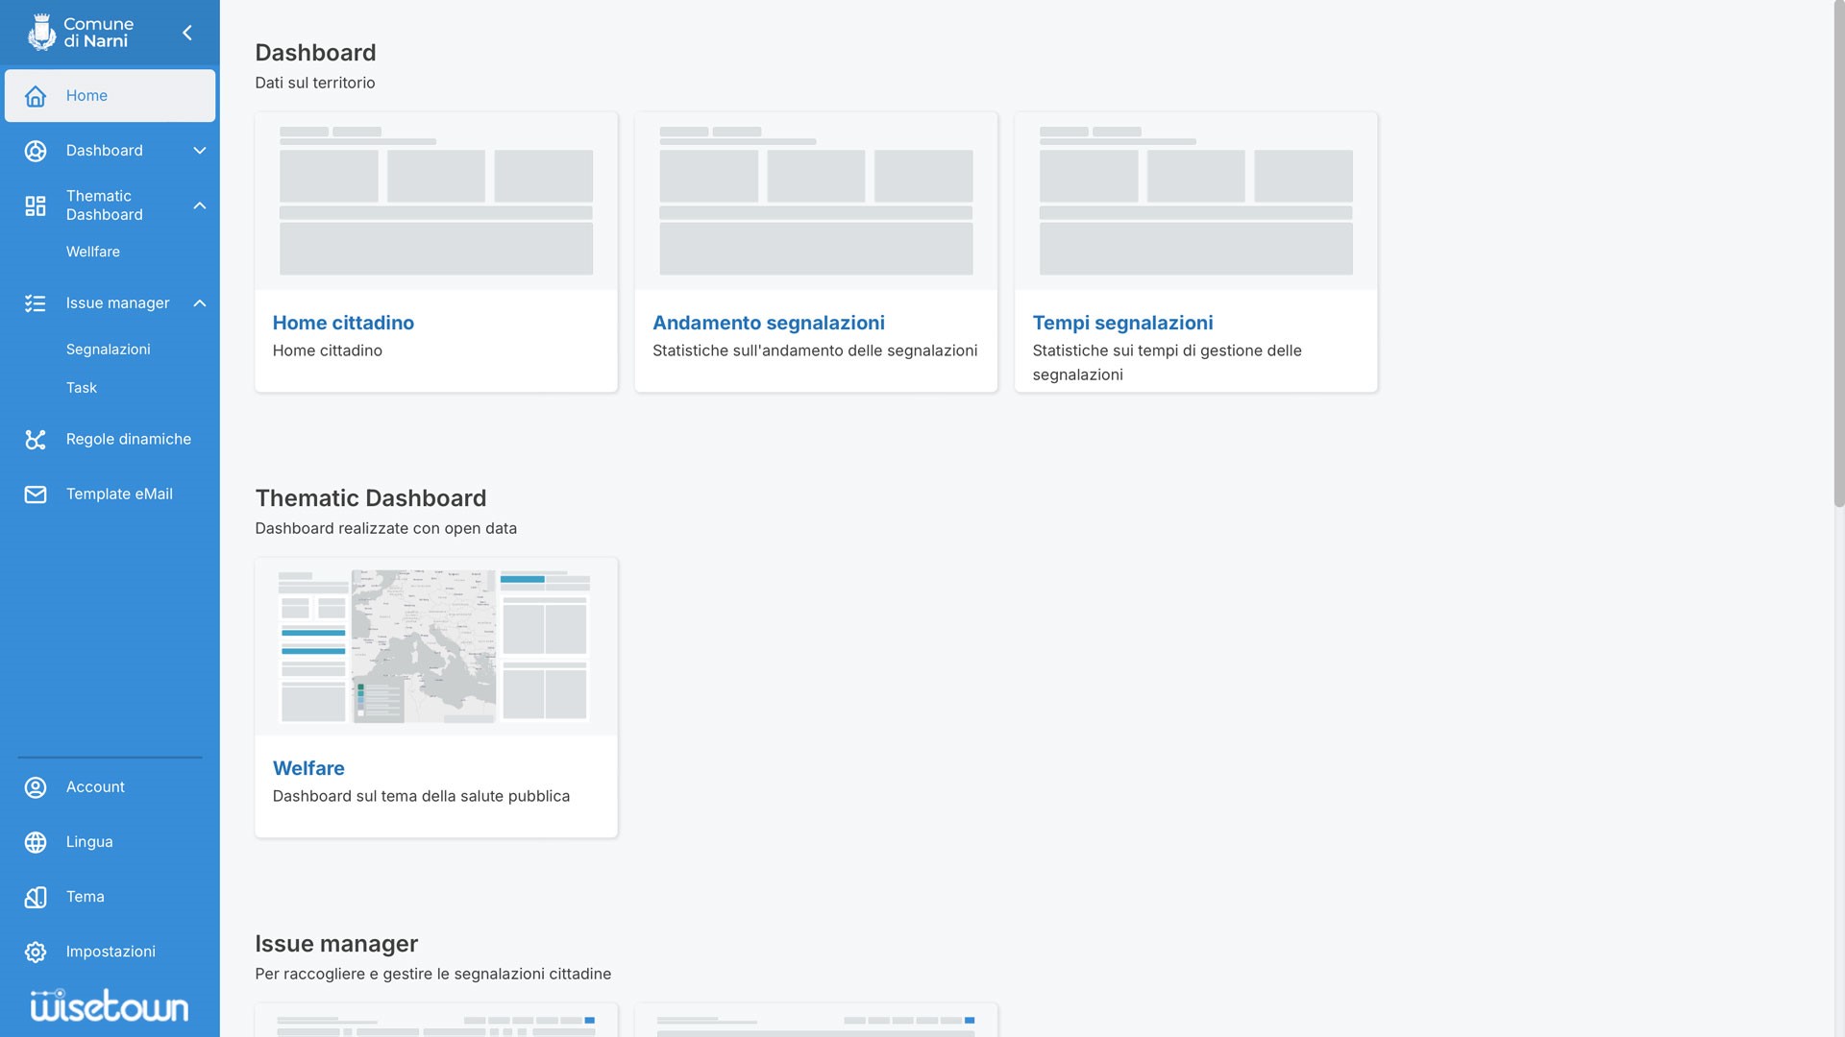Click Welfare map preview thumbnail
The width and height of the screenshot is (1845, 1037).
point(436,647)
